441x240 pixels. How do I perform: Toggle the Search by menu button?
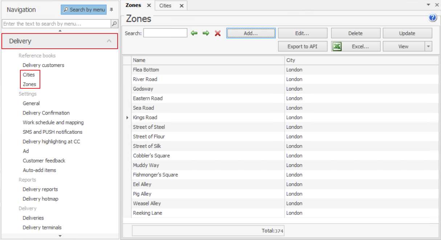pyautogui.click(x=84, y=10)
